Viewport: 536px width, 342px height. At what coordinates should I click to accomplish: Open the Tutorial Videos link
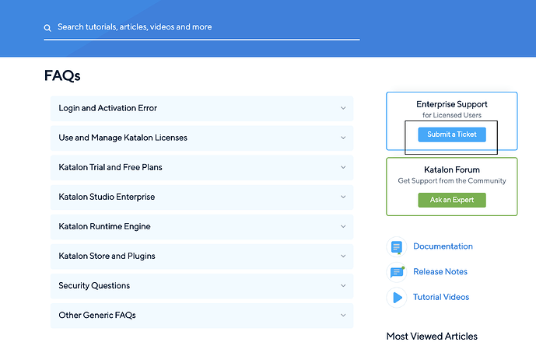[441, 297]
